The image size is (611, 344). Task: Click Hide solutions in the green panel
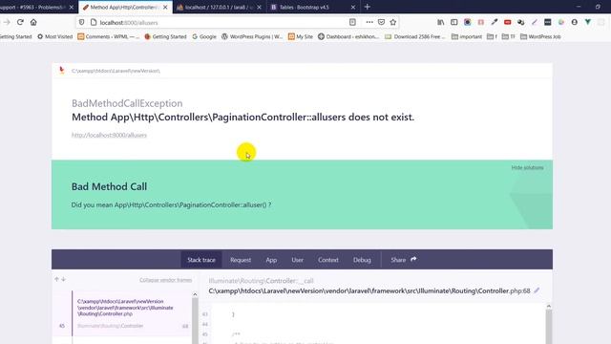[x=527, y=168]
